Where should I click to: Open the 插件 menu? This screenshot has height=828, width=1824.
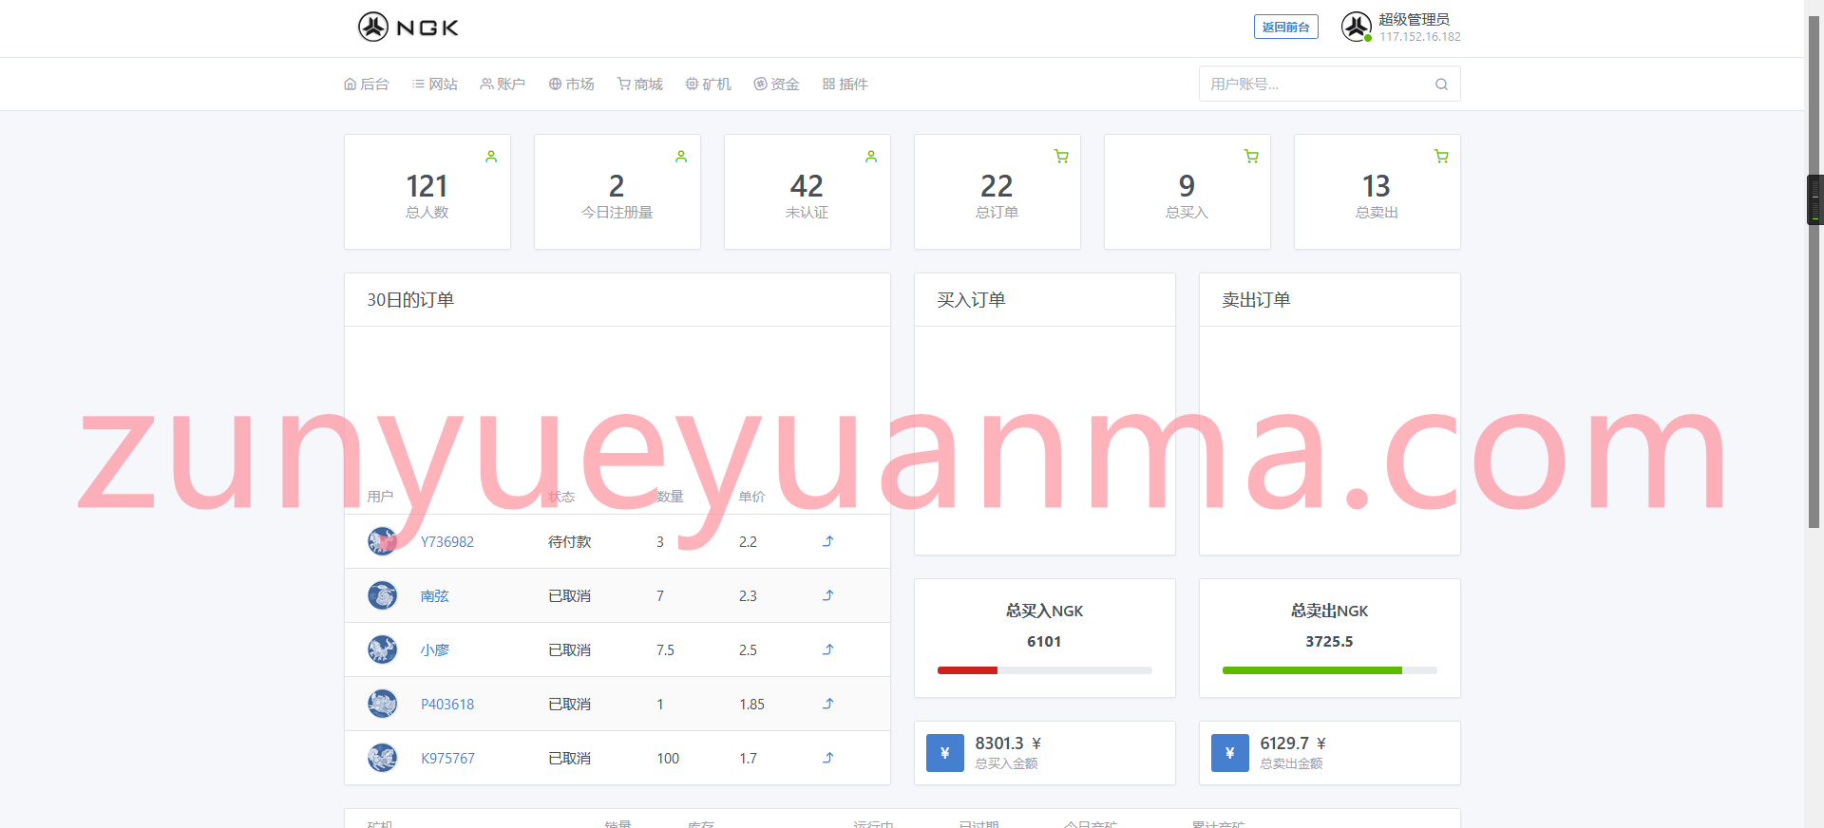845,84
